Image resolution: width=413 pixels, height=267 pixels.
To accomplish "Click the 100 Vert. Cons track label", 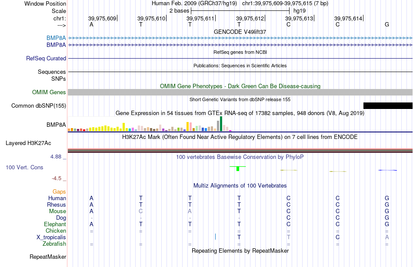I will [24, 167].
